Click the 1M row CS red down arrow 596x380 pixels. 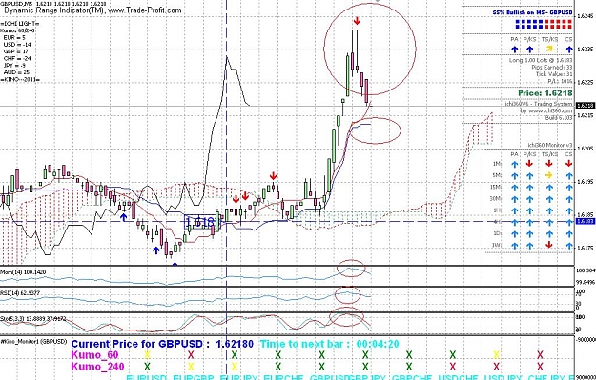[568, 164]
